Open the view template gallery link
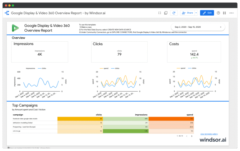This screenshot has width=240, height=151. point(209,134)
